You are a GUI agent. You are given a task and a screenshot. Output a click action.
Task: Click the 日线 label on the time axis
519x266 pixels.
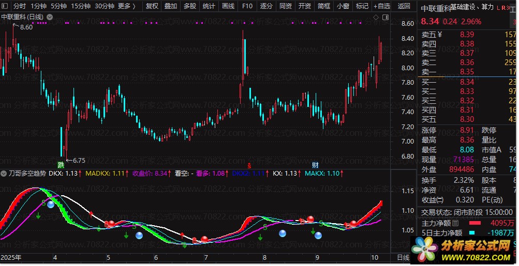(403, 257)
